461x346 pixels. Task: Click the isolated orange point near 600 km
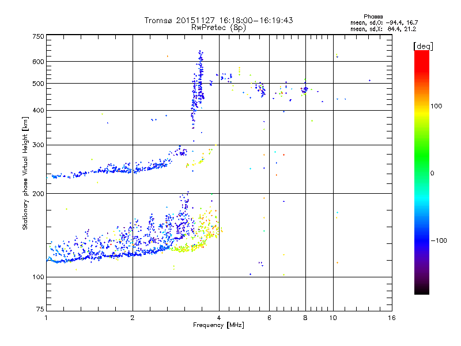pyautogui.click(x=168, y=56)
